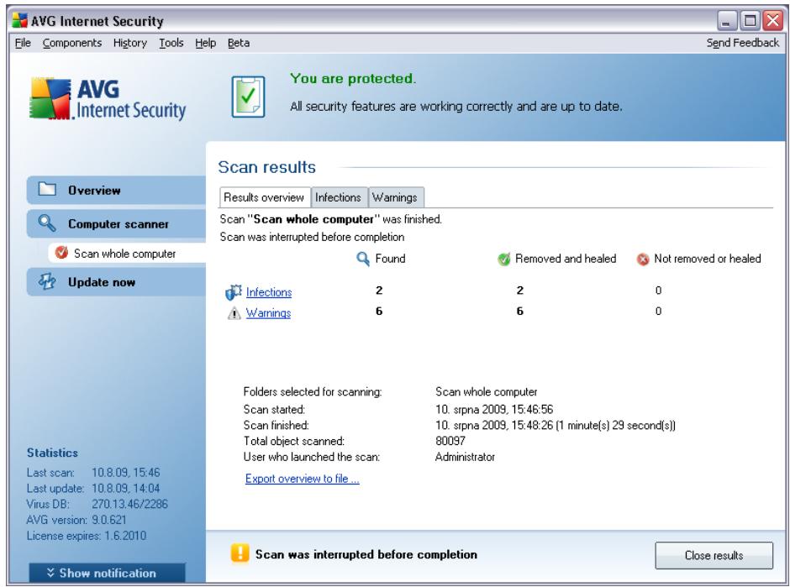
Task: Open the Components menu
Action: pyautogui.click(x=72, y=44)
